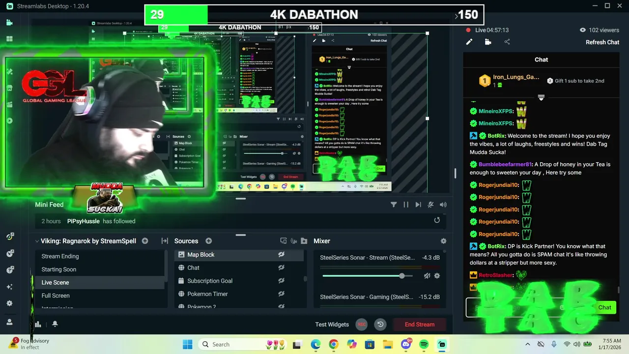
Task: Click Test Widgets
Action: (x=332, y=324)
